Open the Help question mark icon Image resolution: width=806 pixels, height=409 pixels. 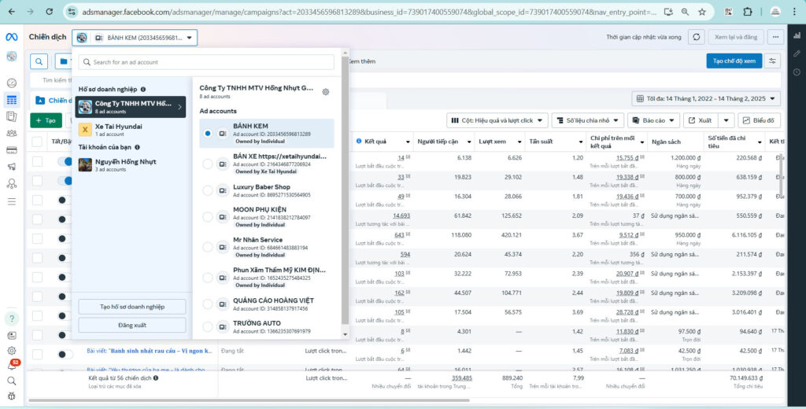click(12, 319)
